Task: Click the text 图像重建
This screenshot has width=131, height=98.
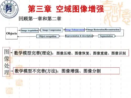Action: pos(100,53)
